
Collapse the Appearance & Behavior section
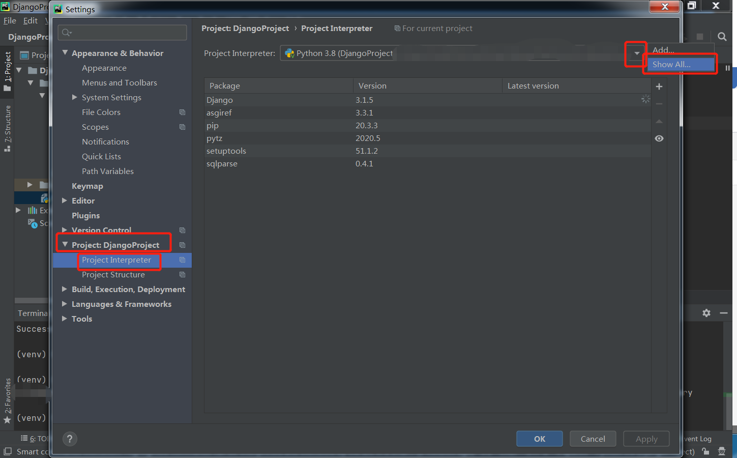pos(65,52)
